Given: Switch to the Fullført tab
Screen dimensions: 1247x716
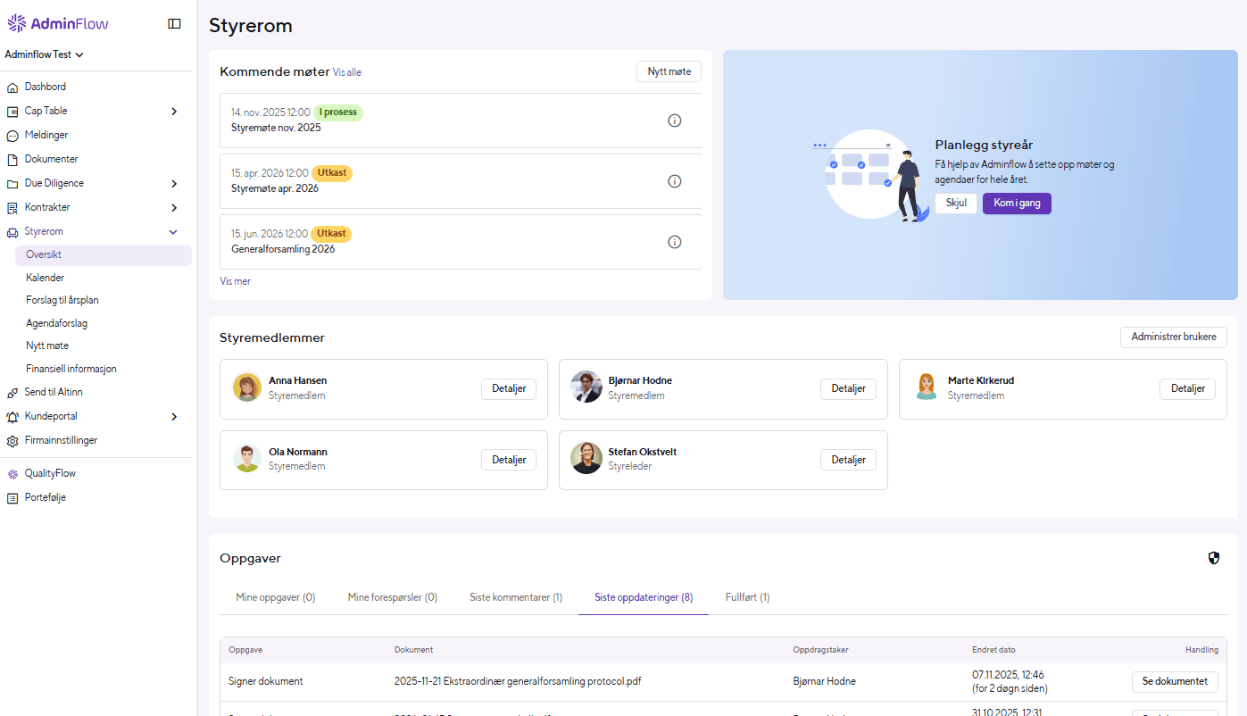Looking at the screenshot, I should [746, 597].
